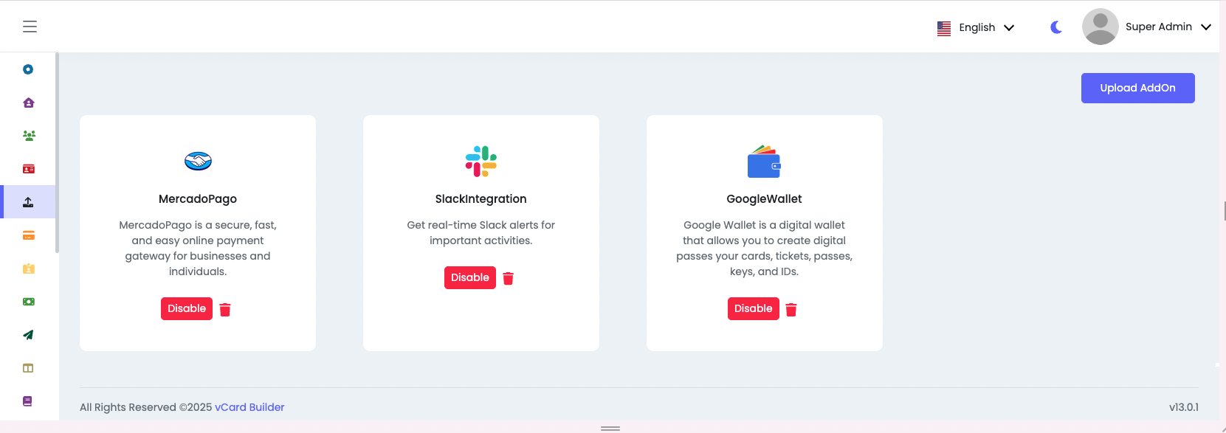This screenshot has height=433, width=1226.
Task: Open the vCard Builder footer link
Action: tap(249, 406)
